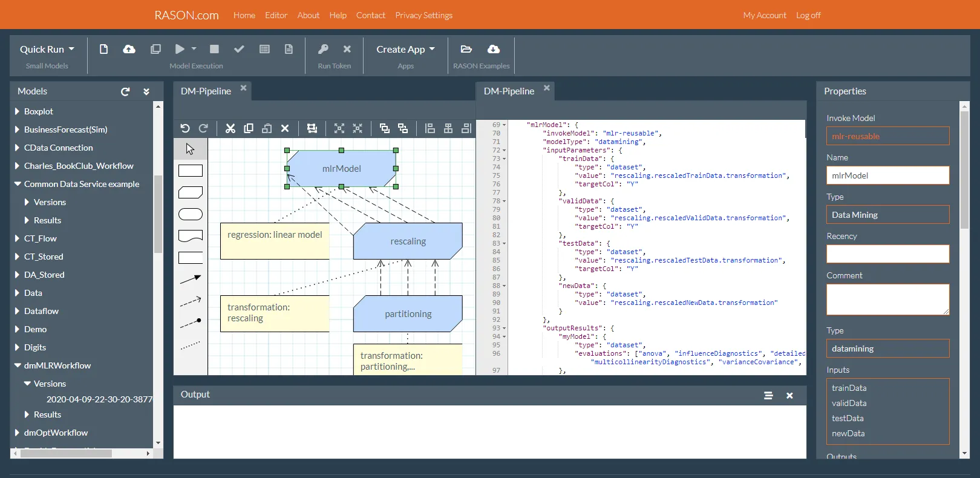Open the run options dropdown arrow
This screenshot has width=980, height=478.
click(194, 48)
